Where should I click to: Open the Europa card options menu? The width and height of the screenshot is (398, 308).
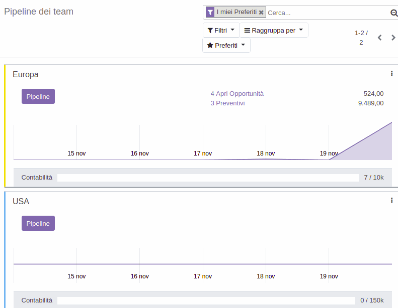click(x=391, y=73)
